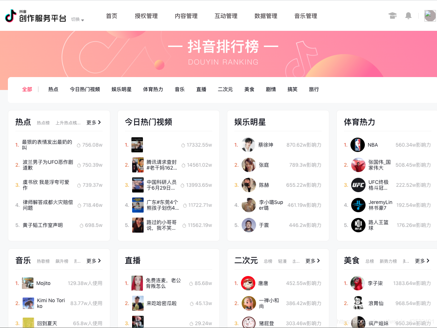Open notifications bell icon
This screenshot has width=437, height=328.
tap(408, 16)
